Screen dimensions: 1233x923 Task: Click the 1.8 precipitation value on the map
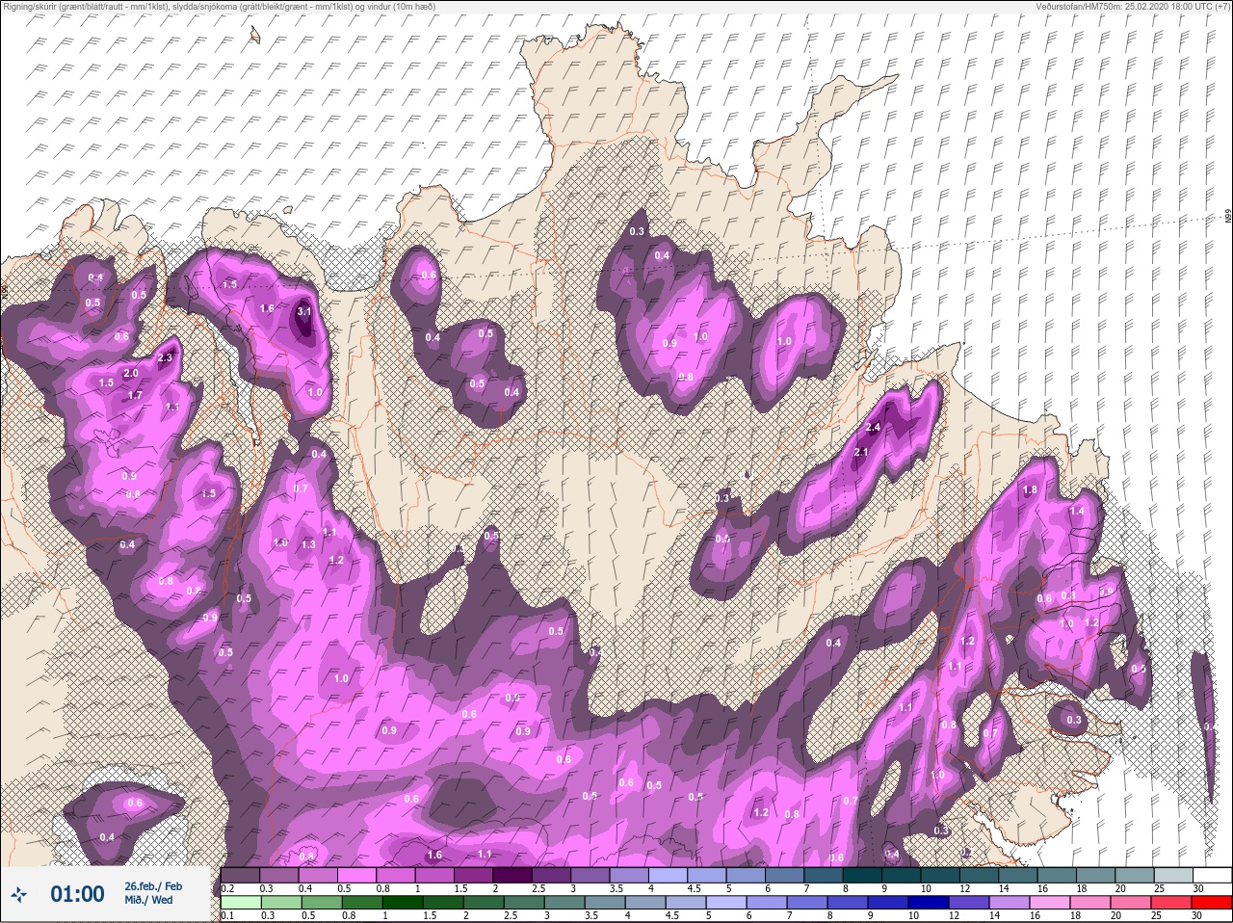pos(1030,490)
